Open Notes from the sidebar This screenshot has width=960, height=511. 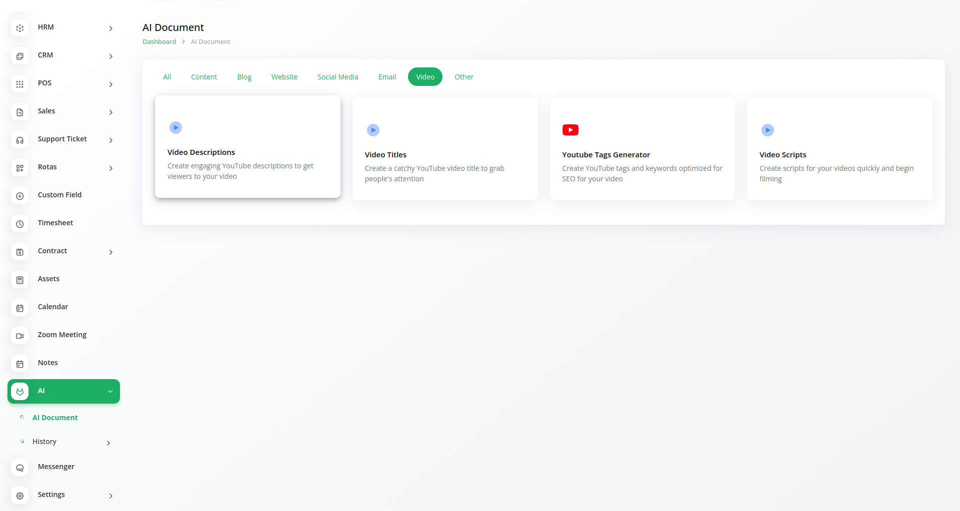[x=48, y=363]
